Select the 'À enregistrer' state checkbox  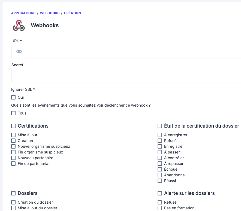[160, 135]
